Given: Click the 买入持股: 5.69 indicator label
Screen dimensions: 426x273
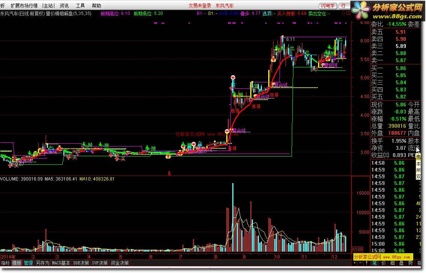Looking at the screenshot, I should [x=291, y=13].
